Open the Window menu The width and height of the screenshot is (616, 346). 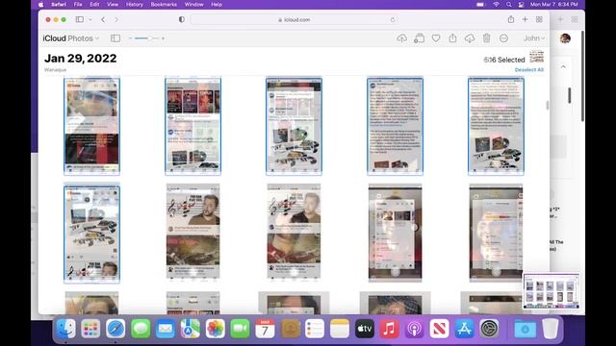pos(194,4)
